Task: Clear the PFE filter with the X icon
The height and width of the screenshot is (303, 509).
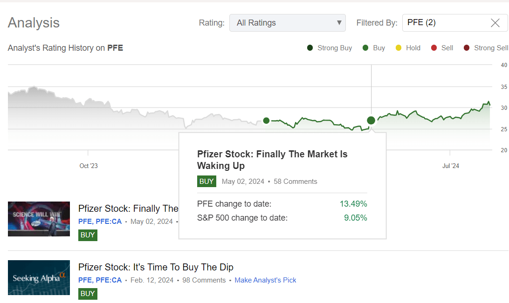Action: (x=495, y=23)
